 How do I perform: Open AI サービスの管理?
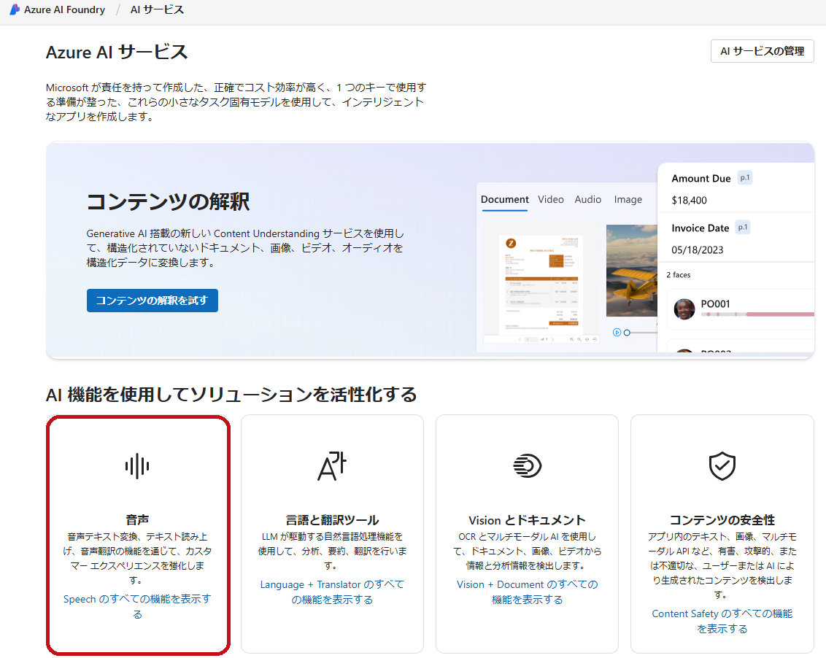click(x=763, y=51)
